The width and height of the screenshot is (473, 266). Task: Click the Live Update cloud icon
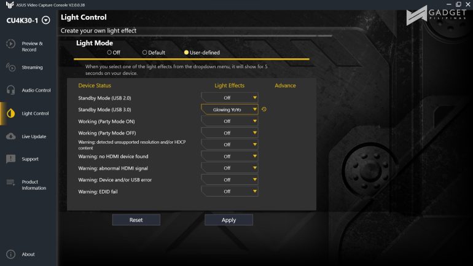pos(10,136)
